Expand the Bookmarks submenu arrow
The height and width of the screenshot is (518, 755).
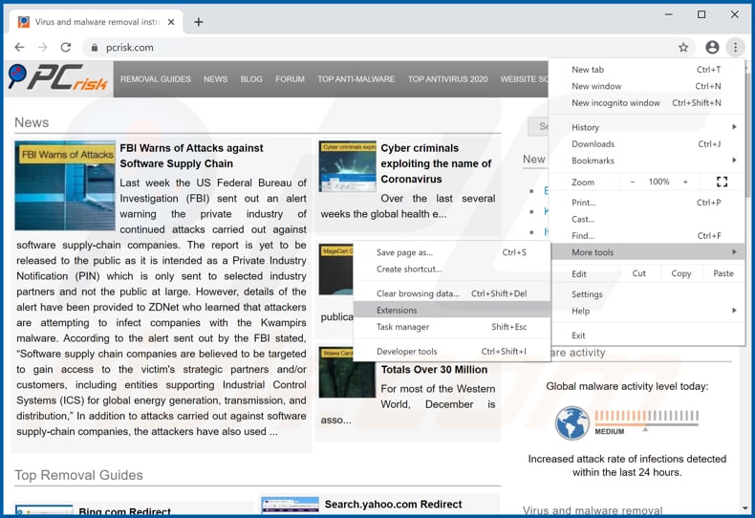coord(734,161)
